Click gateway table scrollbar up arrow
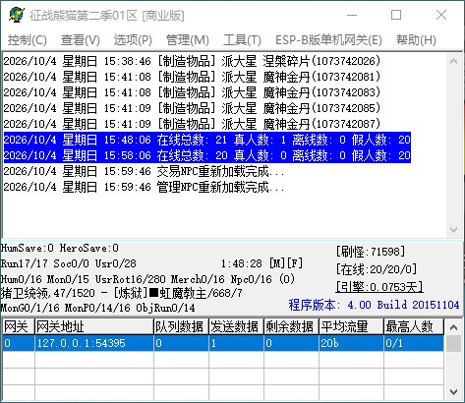Screen dimensions: 465x403 (454, 327)
